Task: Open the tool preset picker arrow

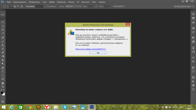Action: 7,6
